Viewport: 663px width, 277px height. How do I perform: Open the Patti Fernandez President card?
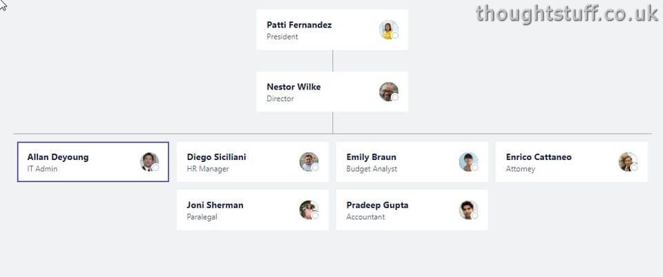tap(332, 30)
